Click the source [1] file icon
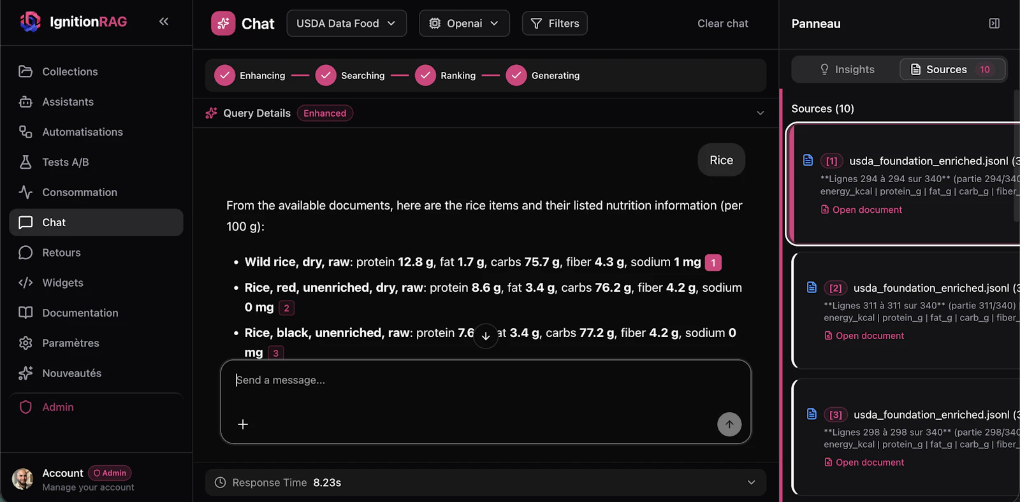The height and width of the screenshot is (502, 1020). [808, 160]
